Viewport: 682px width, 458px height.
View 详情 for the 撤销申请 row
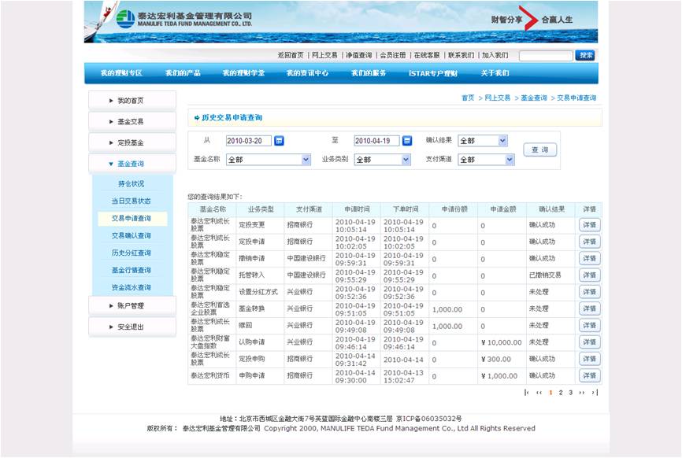[589, 259]
